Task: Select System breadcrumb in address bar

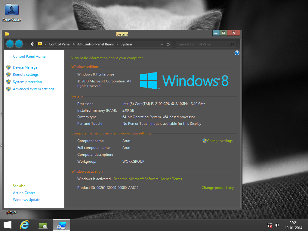Action: [126, 44]
